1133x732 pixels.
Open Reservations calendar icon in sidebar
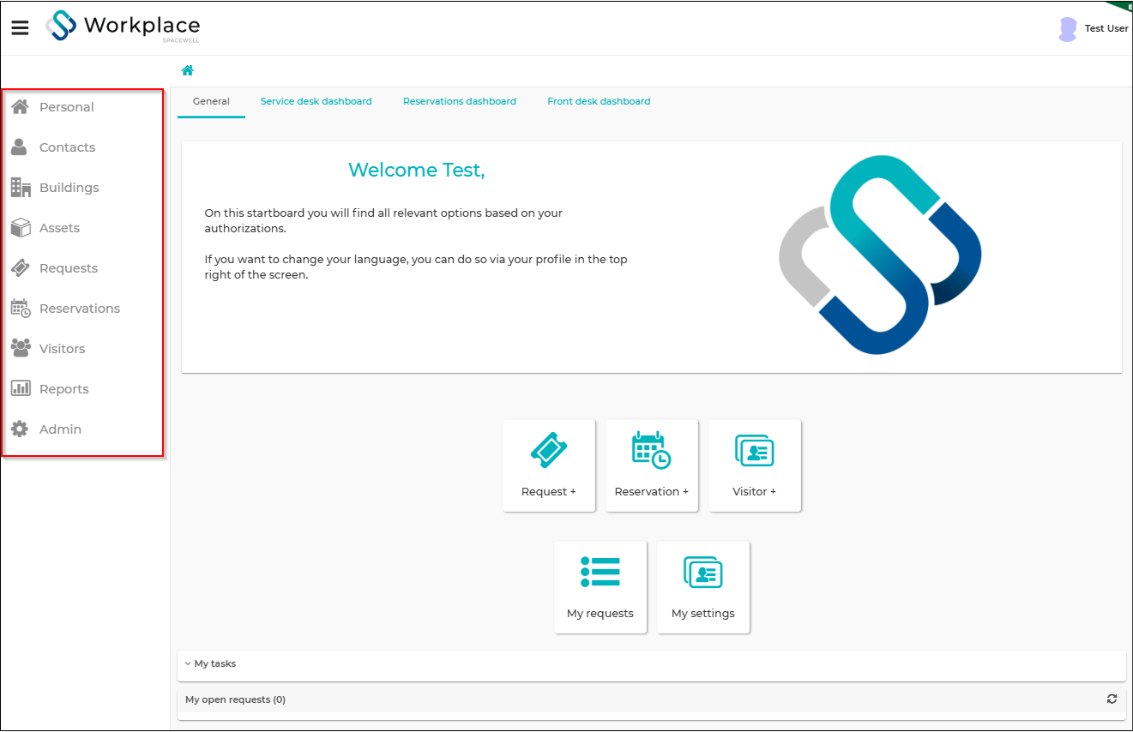(x=21, y=308)
